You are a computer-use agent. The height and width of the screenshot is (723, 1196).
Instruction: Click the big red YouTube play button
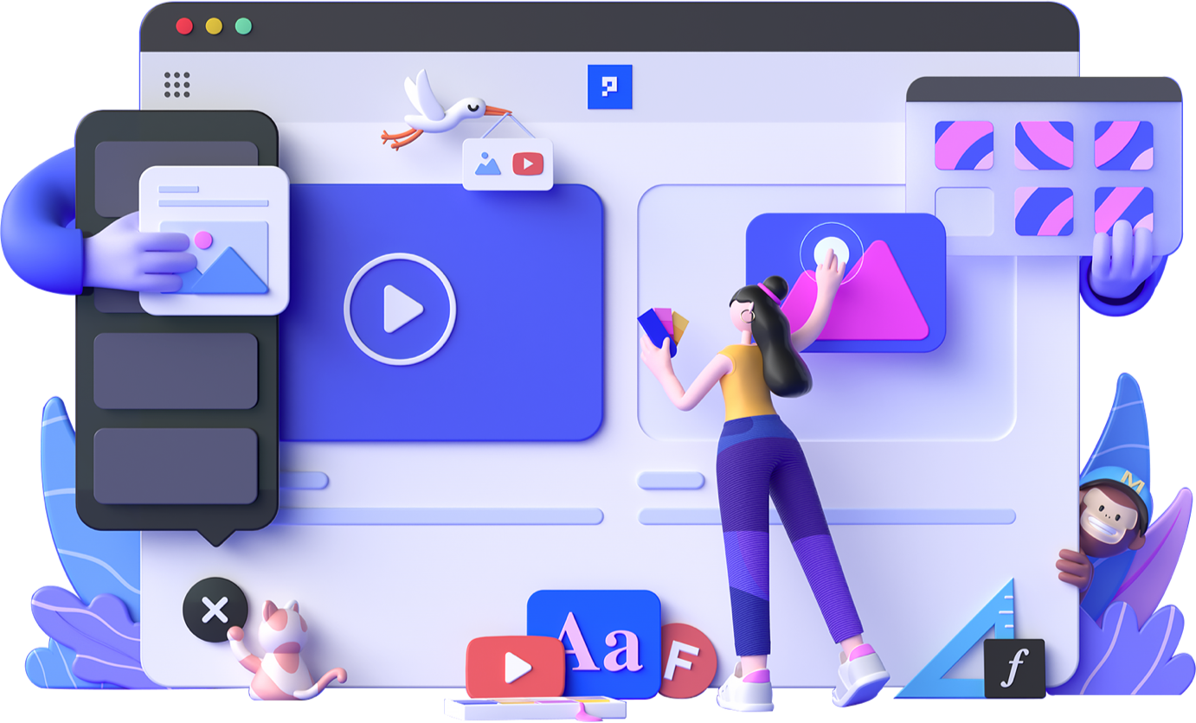tap(514, 667)
